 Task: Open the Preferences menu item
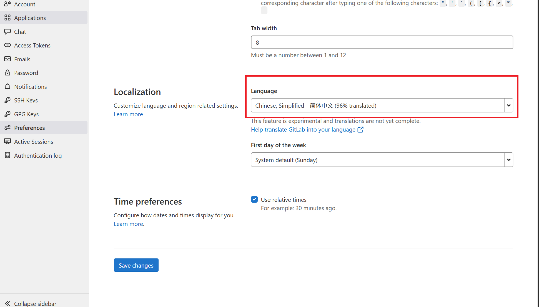[29, 128]
